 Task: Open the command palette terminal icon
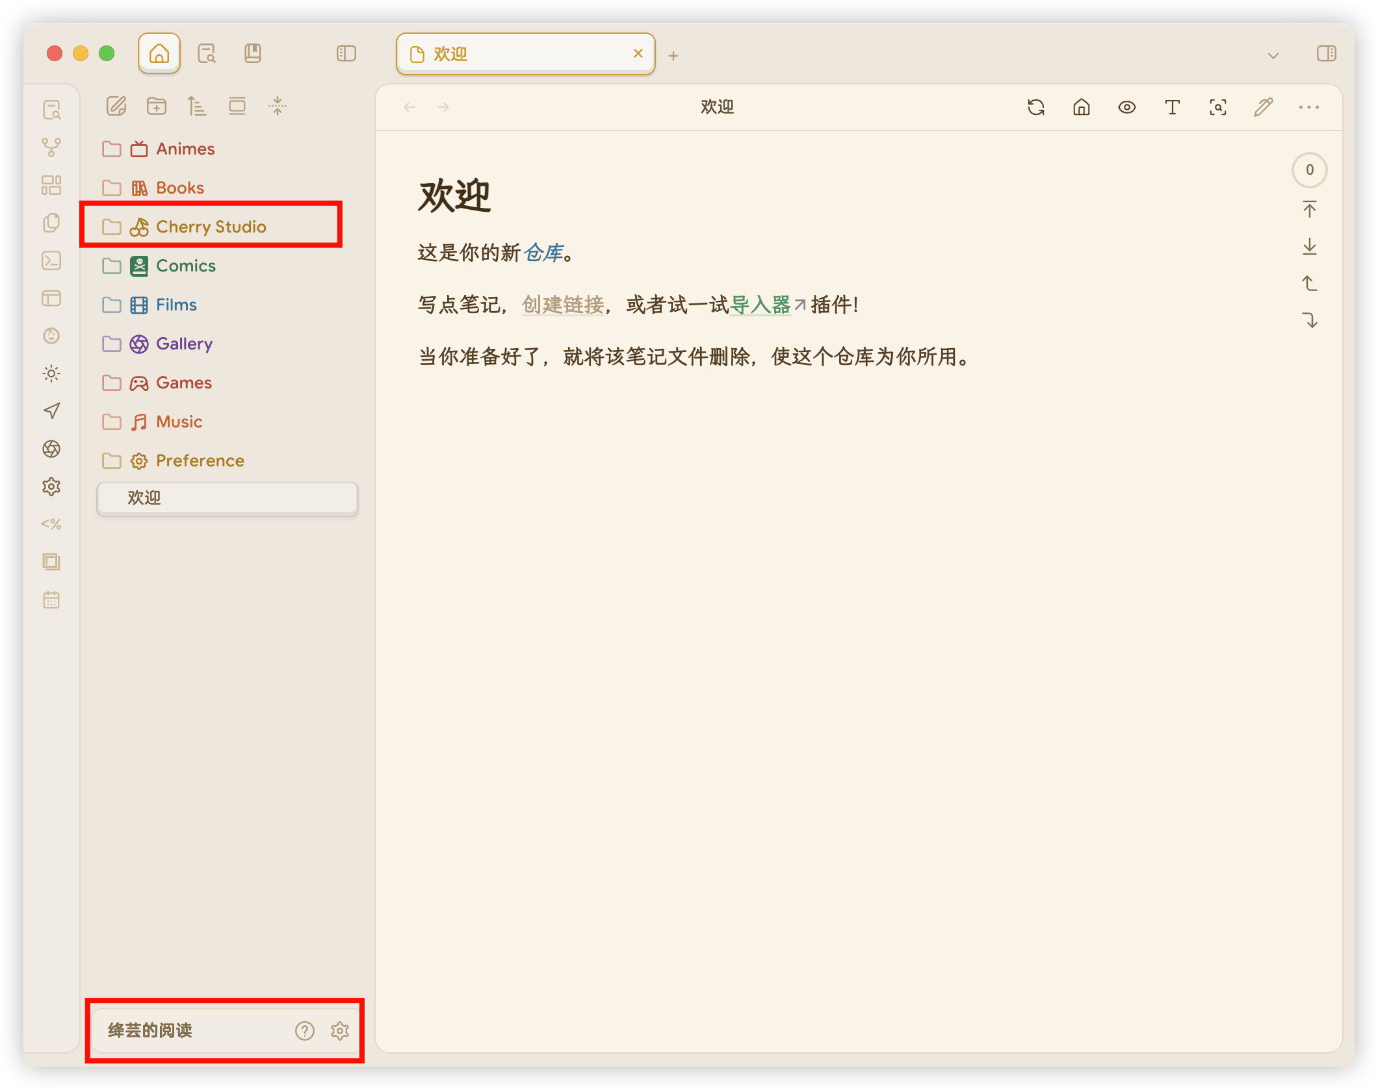pos(51,260)
